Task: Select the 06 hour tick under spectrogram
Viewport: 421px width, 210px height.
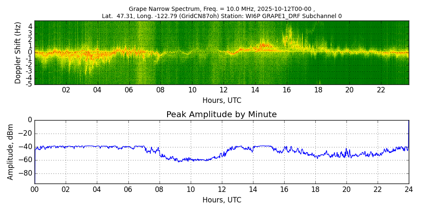Action: [x=129, y=90]
